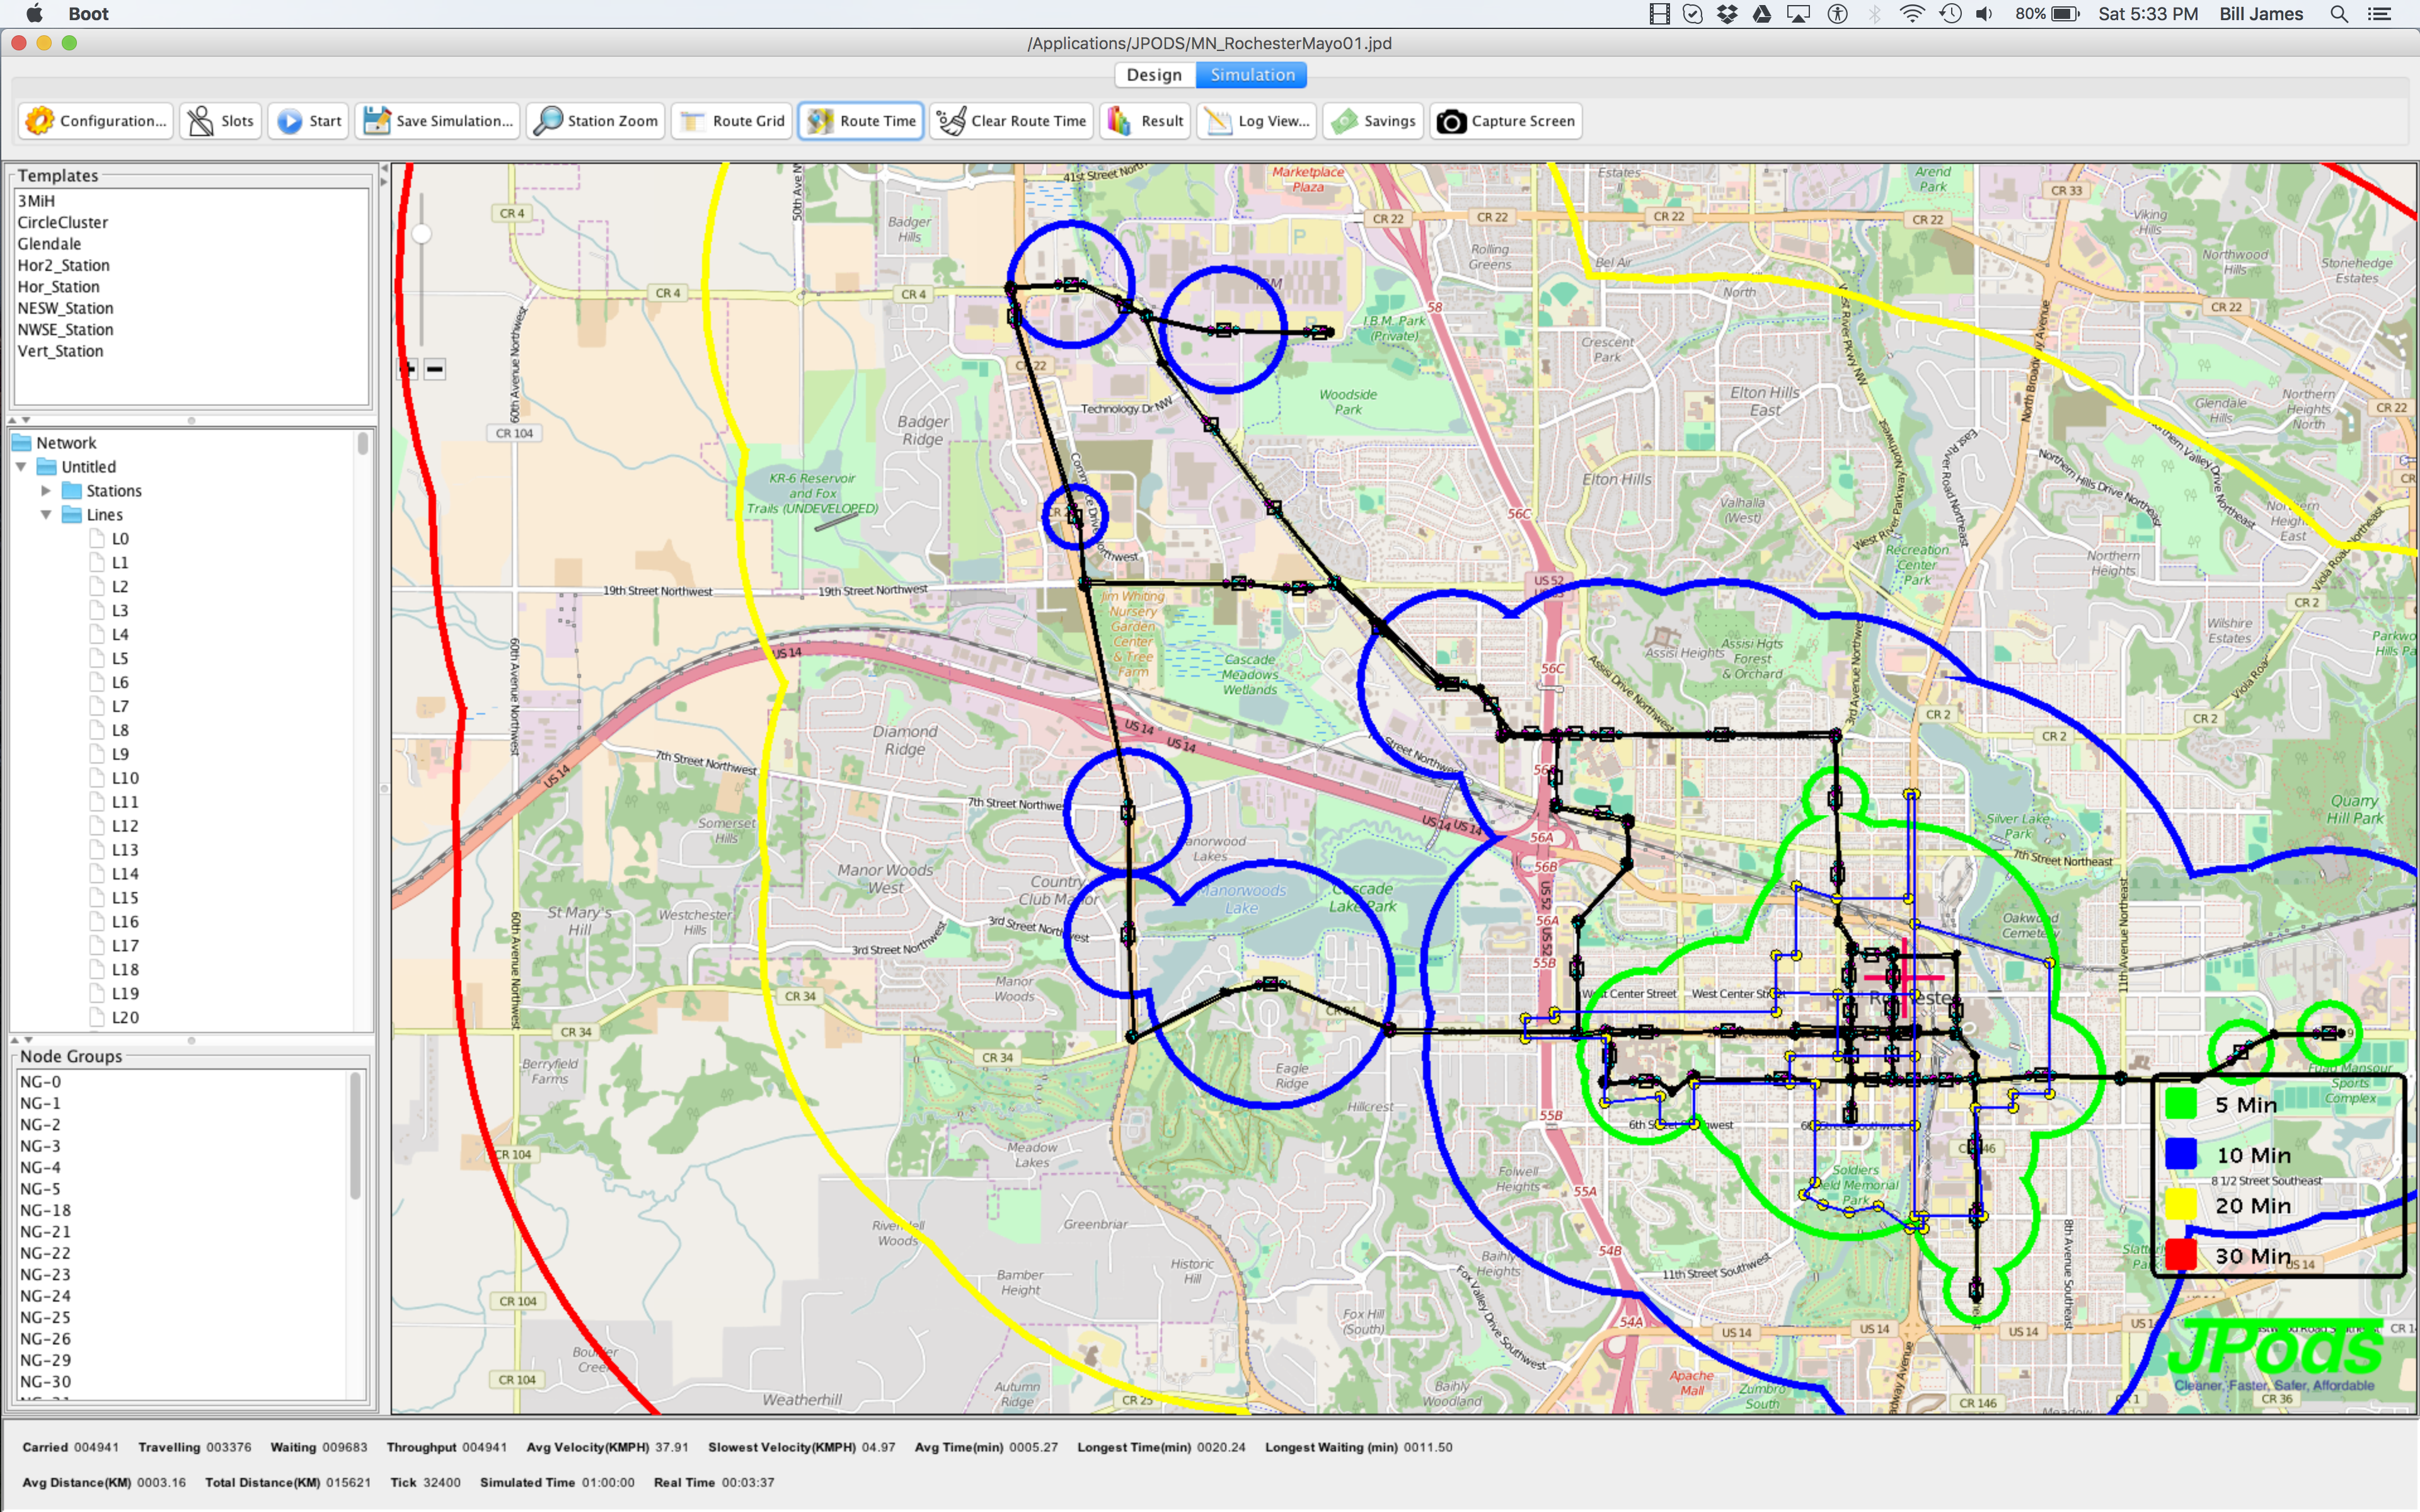Click the Save Simulation disk icon

pyautogui.click(x=377, y=121)
